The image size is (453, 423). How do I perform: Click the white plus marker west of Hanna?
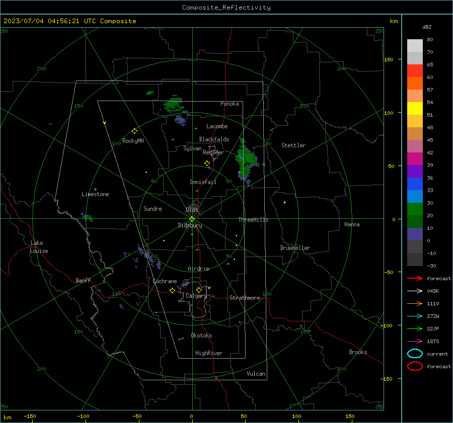tap(284, 202)
